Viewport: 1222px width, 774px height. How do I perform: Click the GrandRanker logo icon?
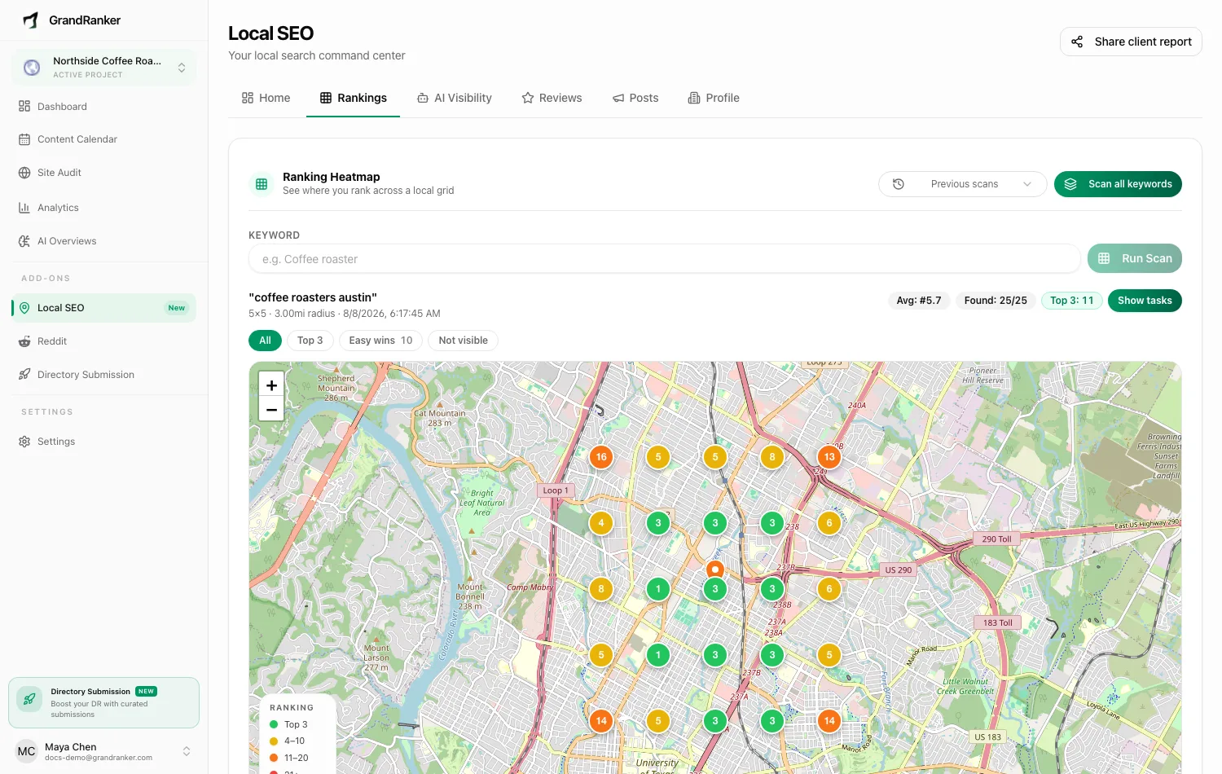point(30,20)
